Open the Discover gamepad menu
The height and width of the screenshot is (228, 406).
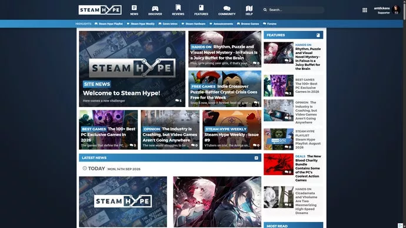point(155,10)
